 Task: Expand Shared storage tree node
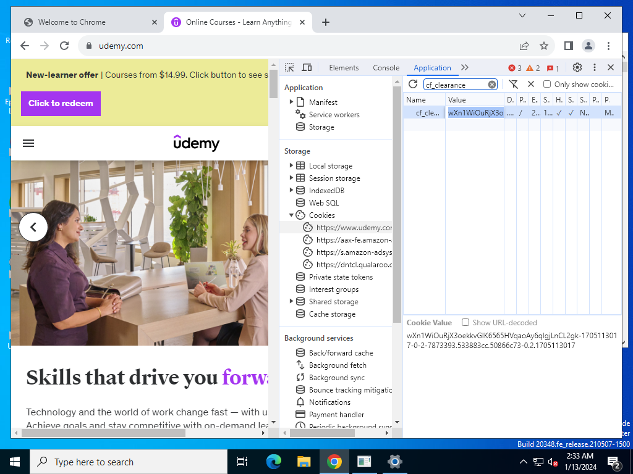click(291, 301)
